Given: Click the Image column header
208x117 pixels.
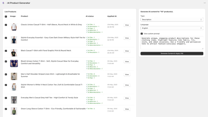Looking at the screenshot, I should 13,16.
